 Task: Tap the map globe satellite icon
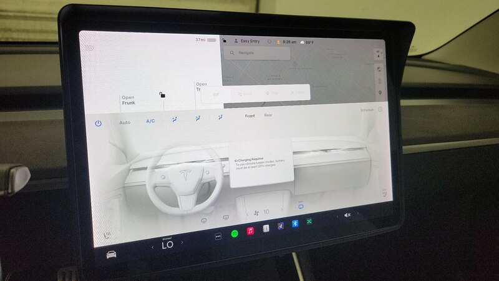click(x=379, y=69)
